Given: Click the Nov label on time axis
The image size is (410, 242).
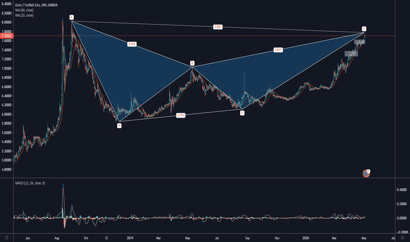Looking at the screenshot, I should [x=277, y=238].
